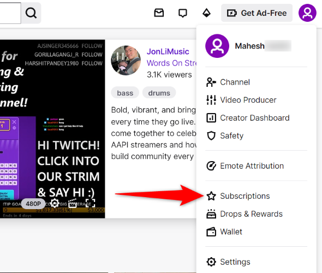Click the Wallet icon
This screenshot has height=273, width=322.
[211, 232]
